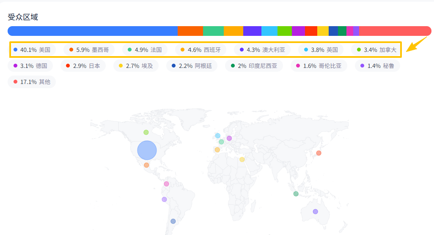
Task: Toggle the 17.1% 其他 legend item
Action: 32,82
